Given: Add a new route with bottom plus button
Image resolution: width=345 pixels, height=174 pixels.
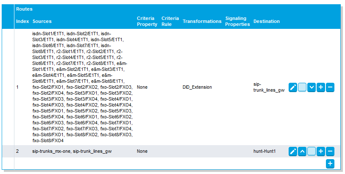Looking at the screenshot, I should (331, 164).
